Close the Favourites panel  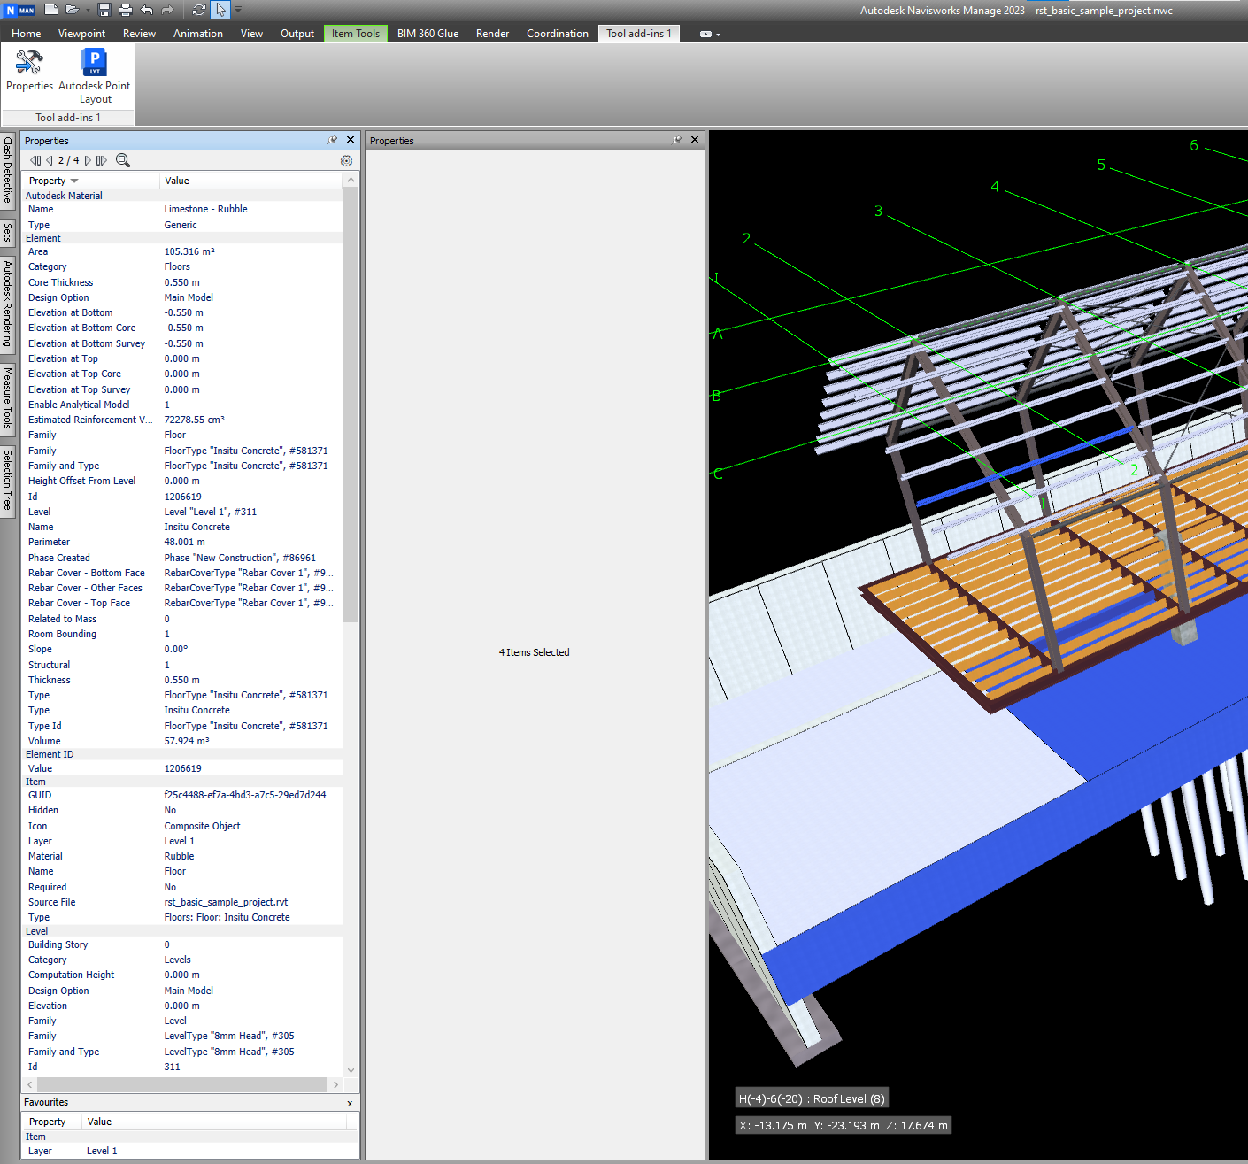tap(350, 1103)
